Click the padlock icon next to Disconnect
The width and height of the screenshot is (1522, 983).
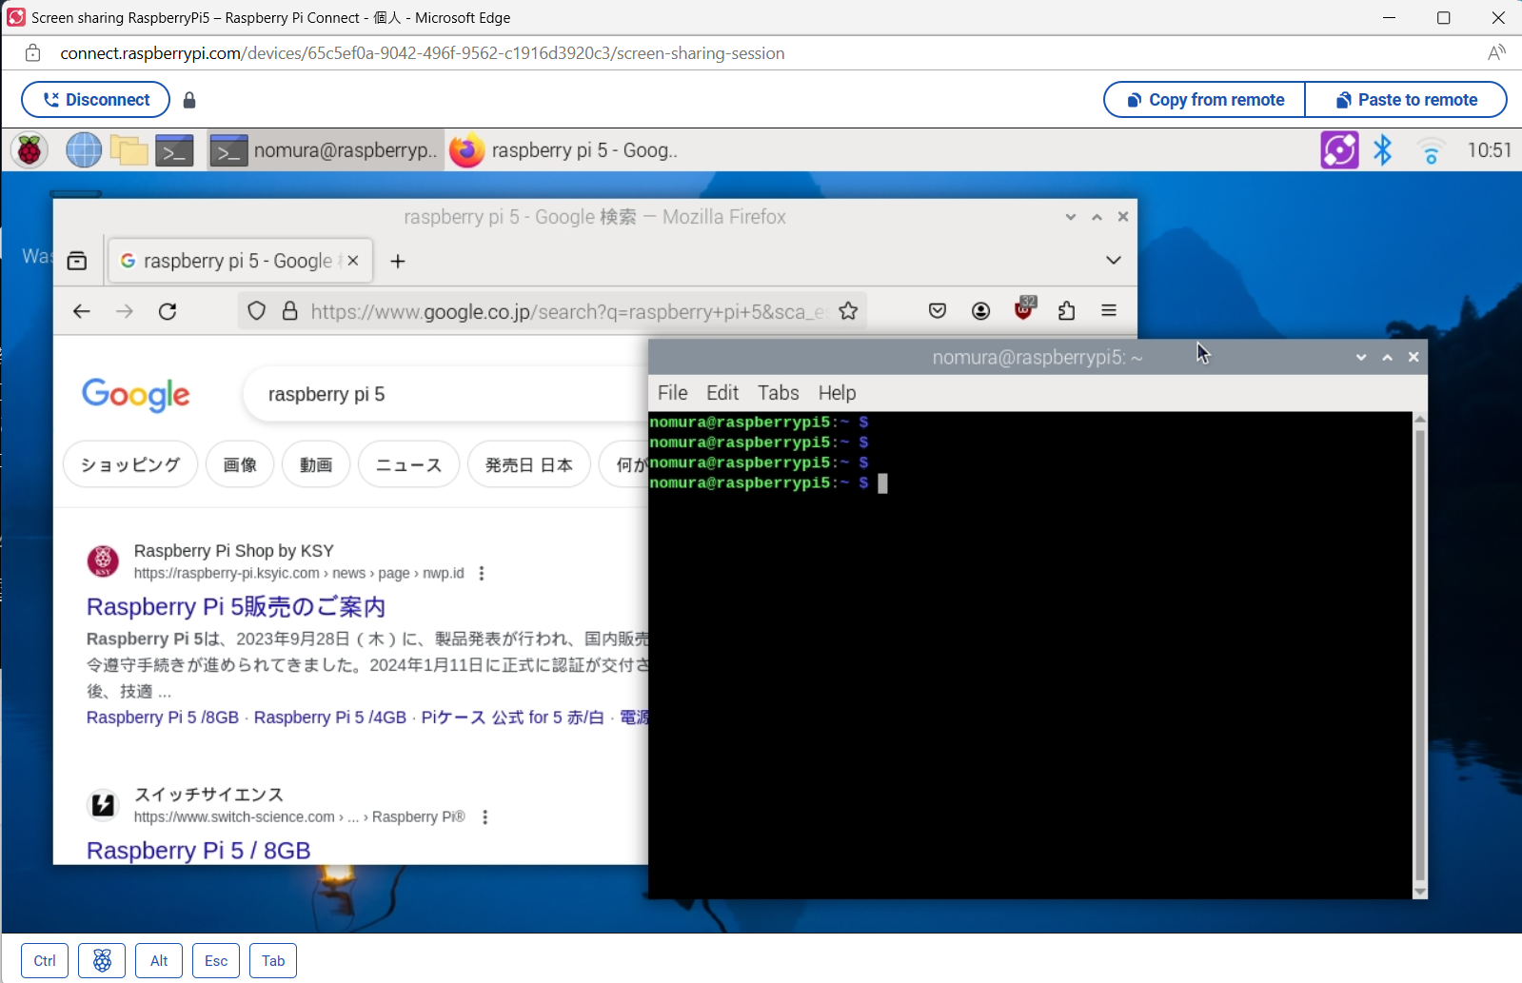coord(189,100)
